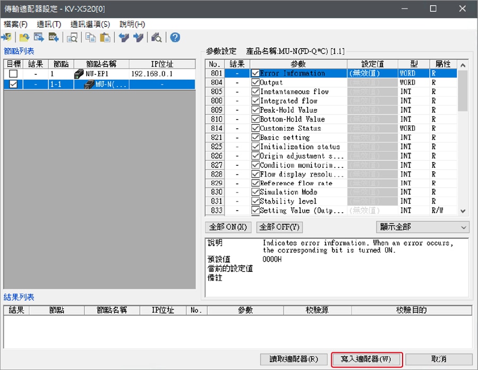The width and height of the screenshot is (478, 370).
Task: Check the target box for node NU-EP1
Action: tap(13, 74)
